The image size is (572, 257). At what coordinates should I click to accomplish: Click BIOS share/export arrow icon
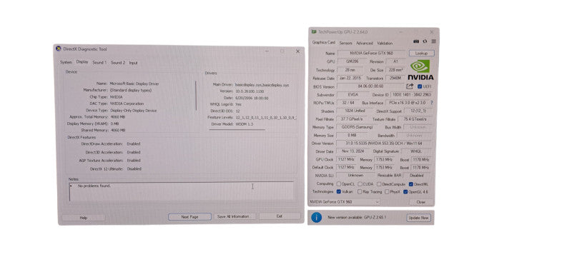410,86
